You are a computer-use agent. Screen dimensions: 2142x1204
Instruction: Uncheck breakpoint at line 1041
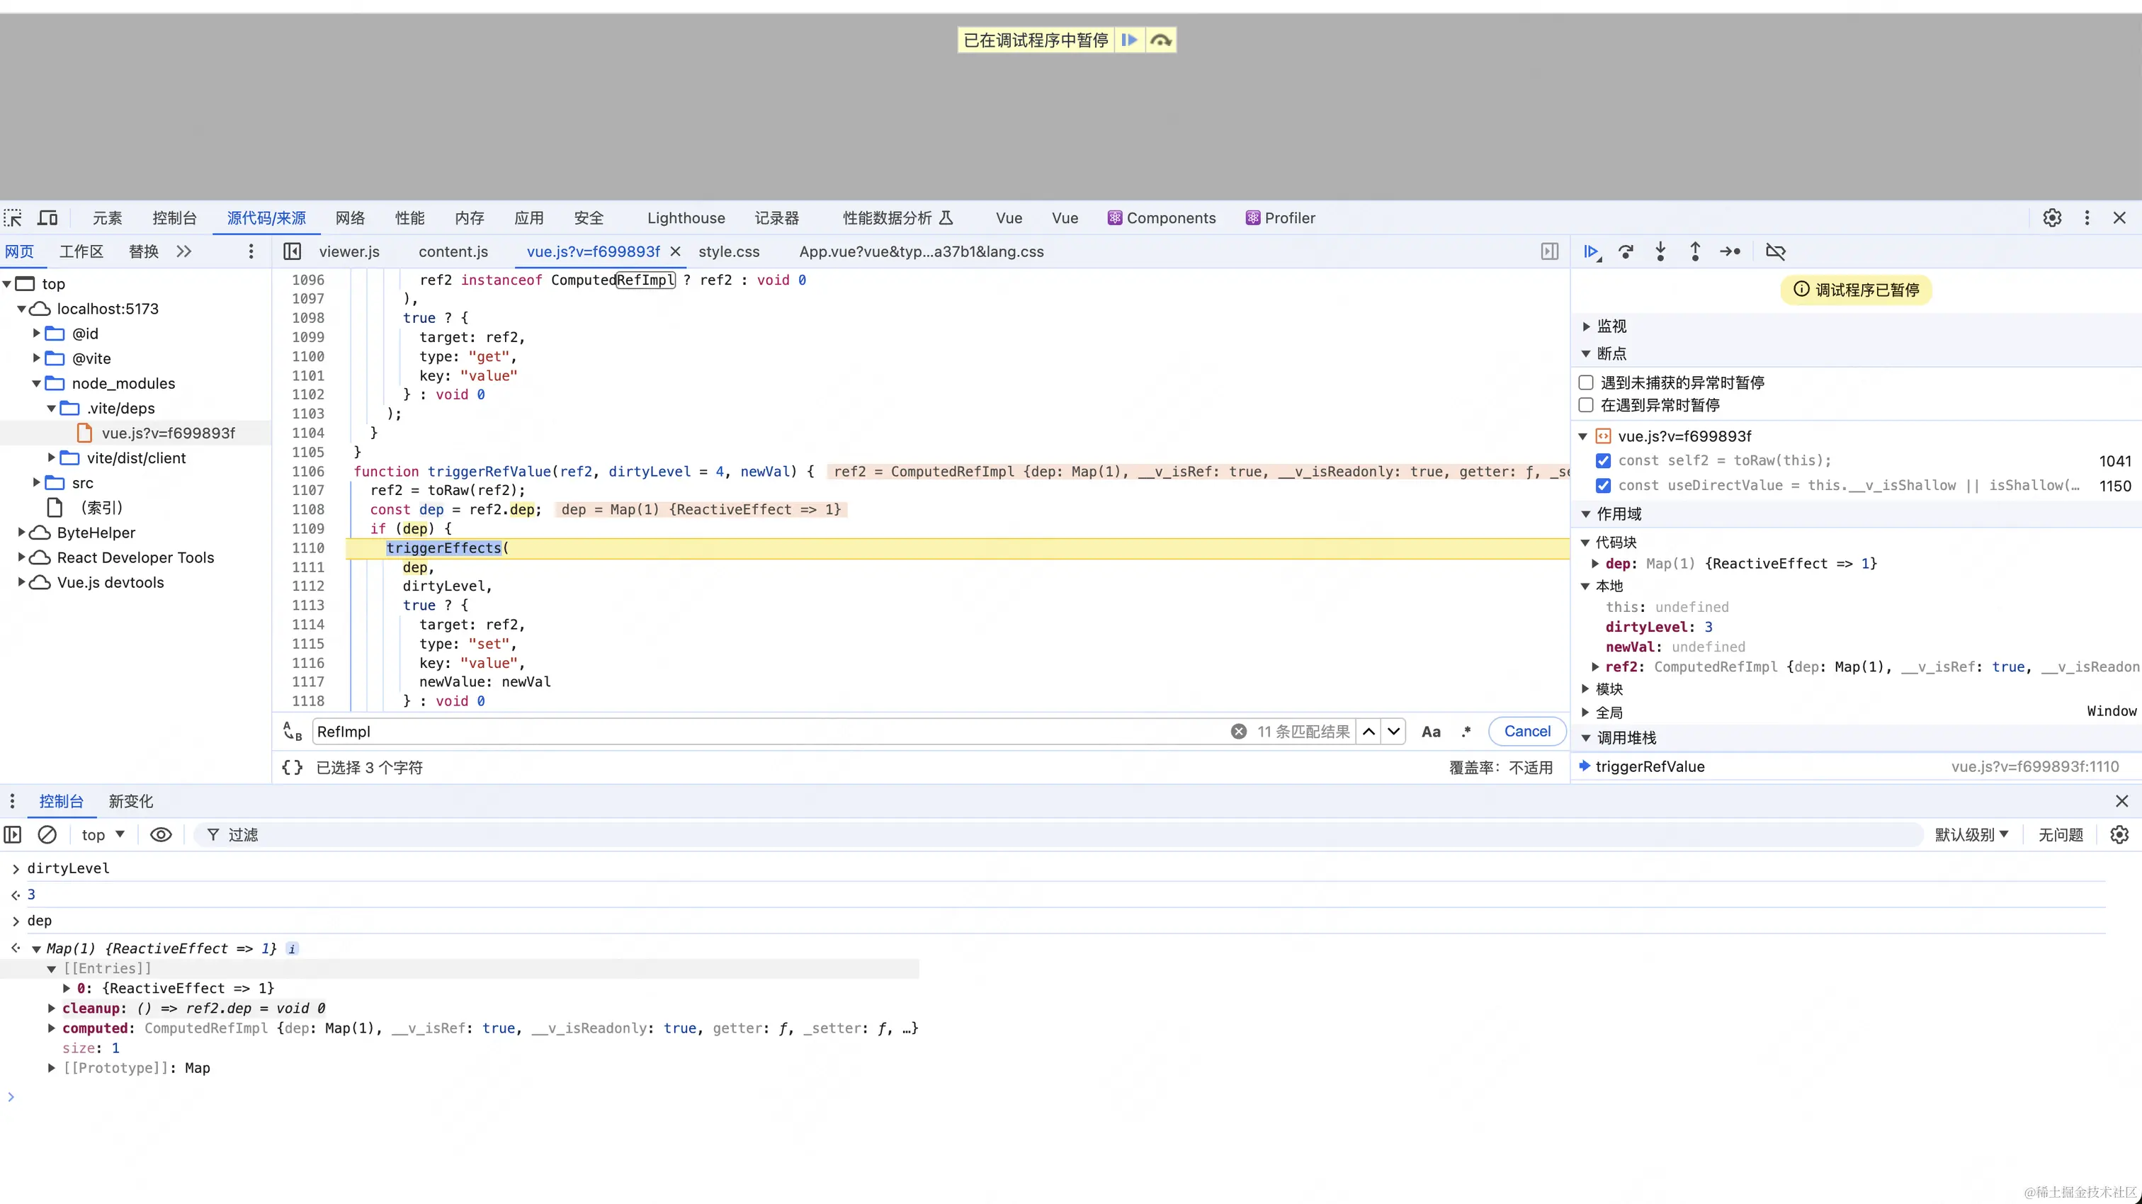pyautogui.click(x=1603, y=460)
